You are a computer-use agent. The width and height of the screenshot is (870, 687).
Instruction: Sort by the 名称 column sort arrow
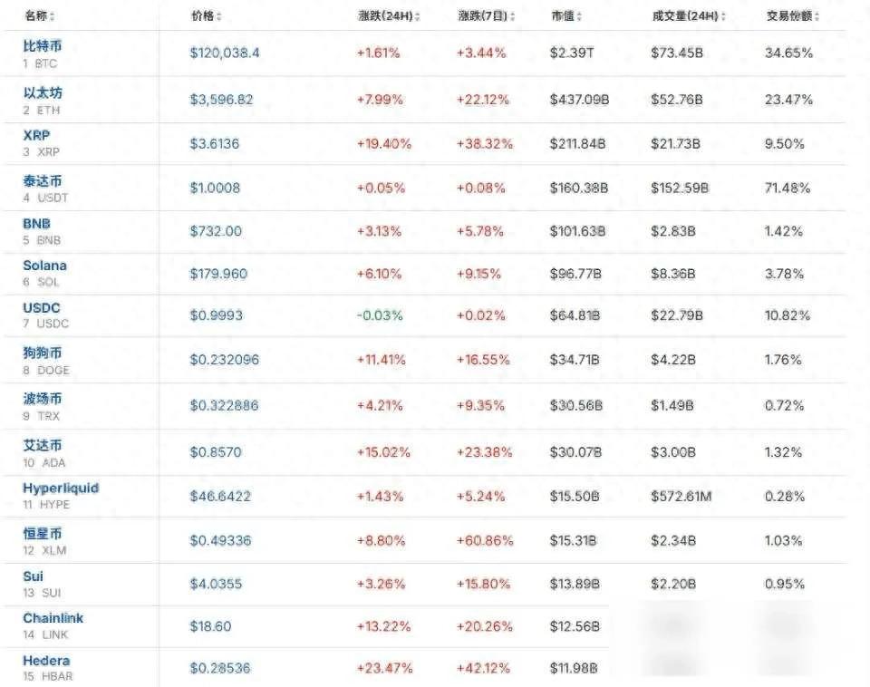[x=53, y=16]
